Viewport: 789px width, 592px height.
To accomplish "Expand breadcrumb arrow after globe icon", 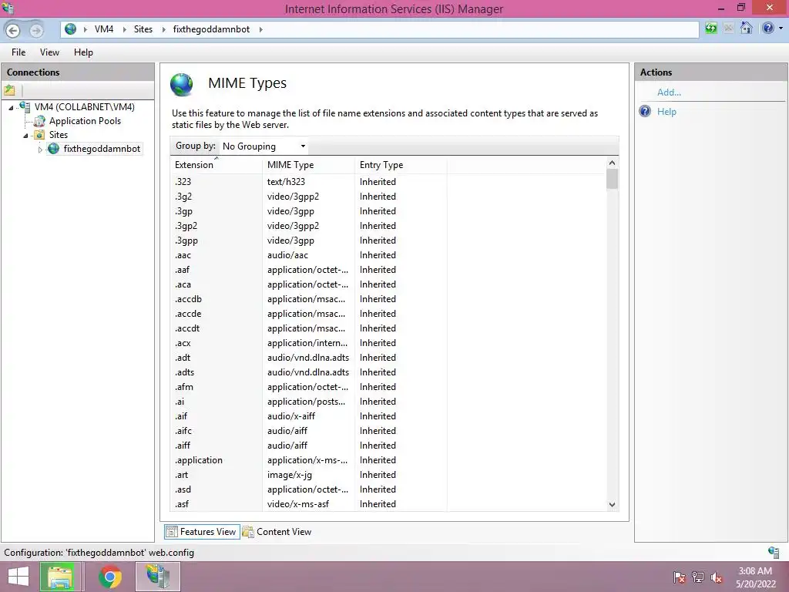I will click(x=85, y=30).
